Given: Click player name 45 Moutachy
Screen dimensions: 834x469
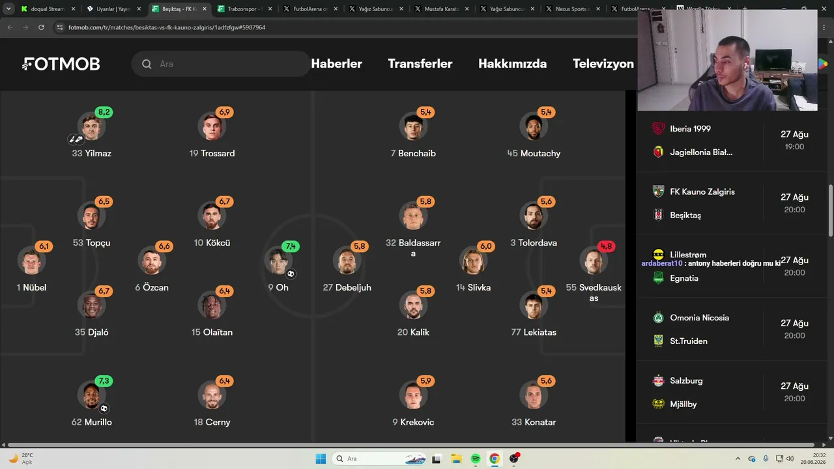Looking at the screenshot, I should pos(534,153).
